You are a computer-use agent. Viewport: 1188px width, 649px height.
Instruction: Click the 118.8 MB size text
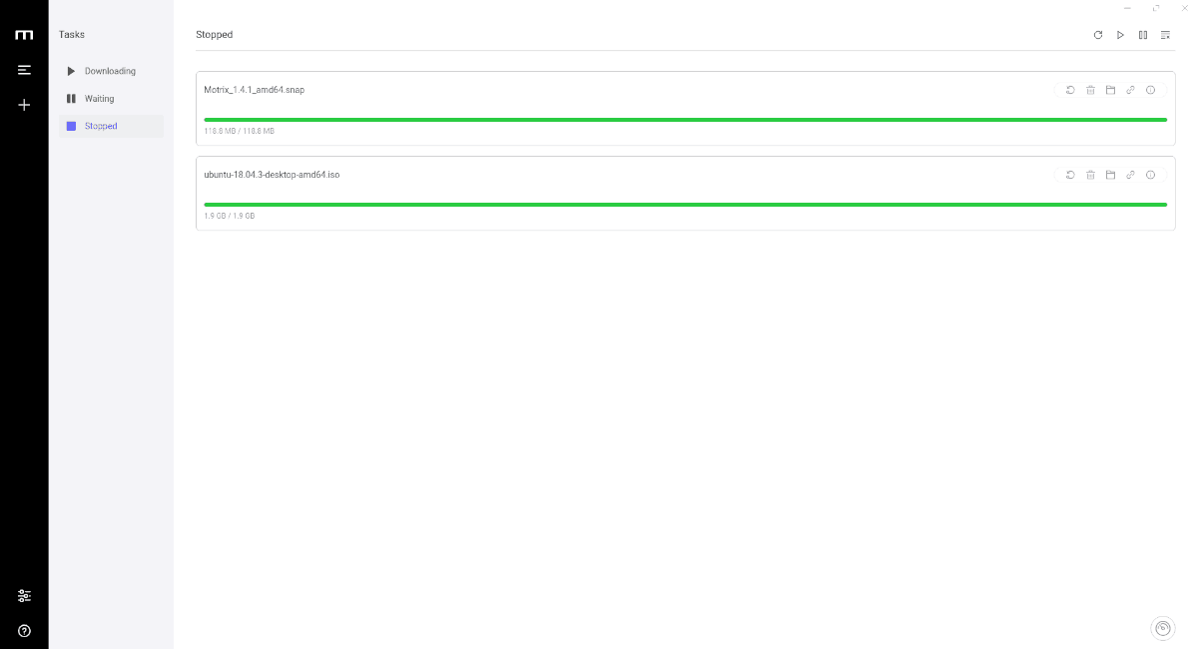239,131
